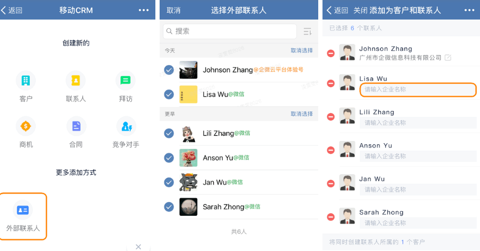Tap the 已选择 6 个联系人 summary
480x251 pixels.
click(356, 28)
